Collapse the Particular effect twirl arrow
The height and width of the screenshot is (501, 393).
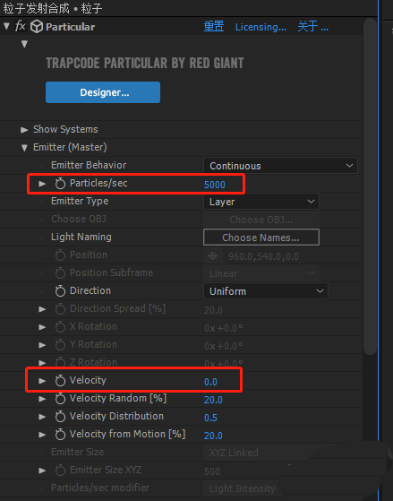click(6, 26)
